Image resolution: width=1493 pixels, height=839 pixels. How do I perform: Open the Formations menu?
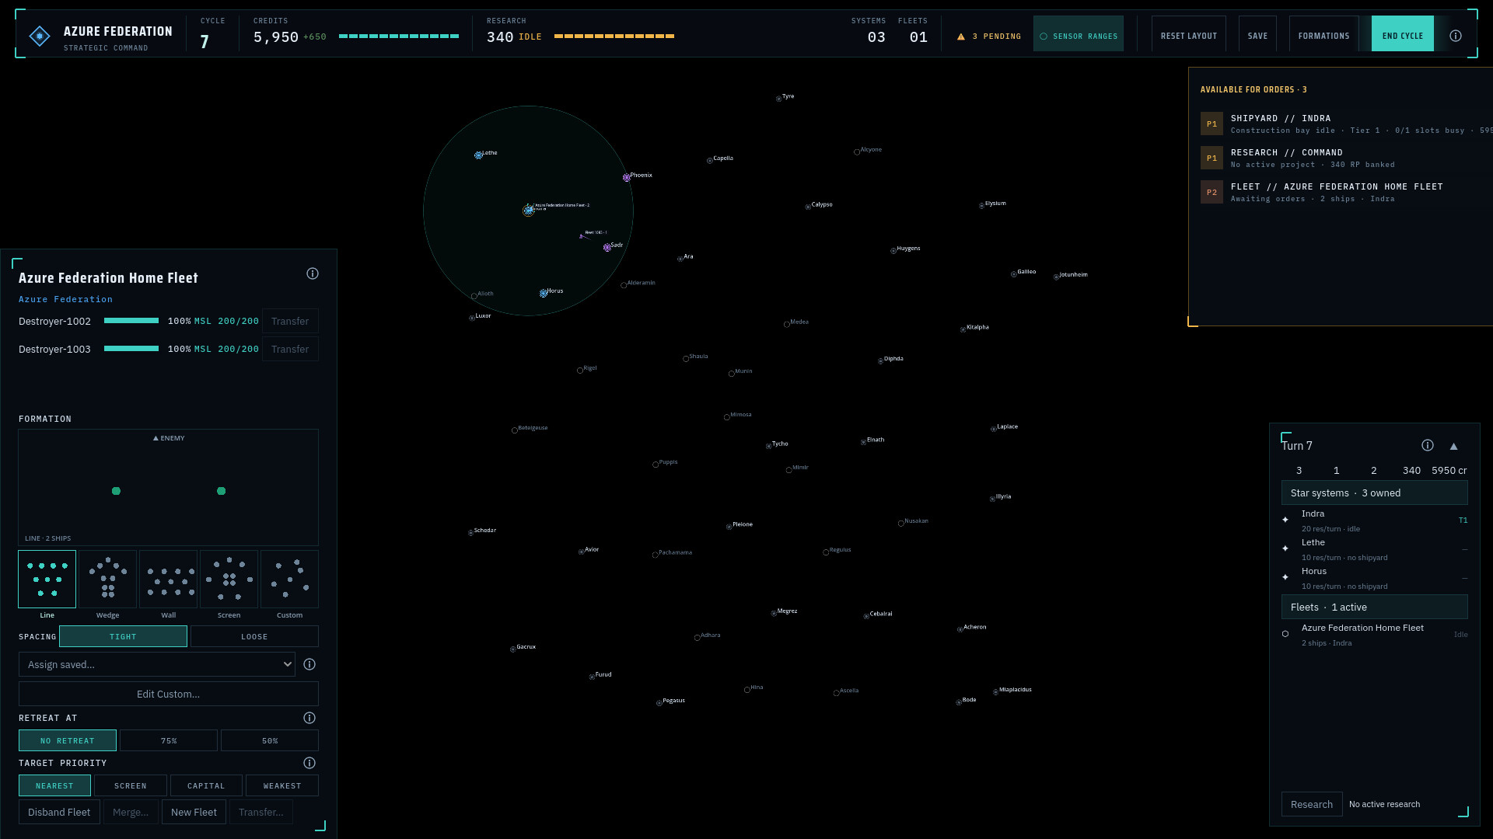coord(1323,36)
